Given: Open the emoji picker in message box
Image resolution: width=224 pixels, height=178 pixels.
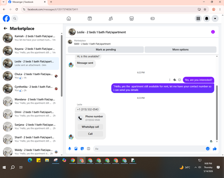Looking at the screenshot, I should click(x=207, y=149).
